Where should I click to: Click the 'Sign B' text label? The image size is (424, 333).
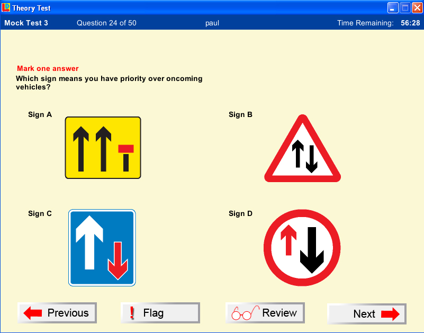click(x=240, y=114)
